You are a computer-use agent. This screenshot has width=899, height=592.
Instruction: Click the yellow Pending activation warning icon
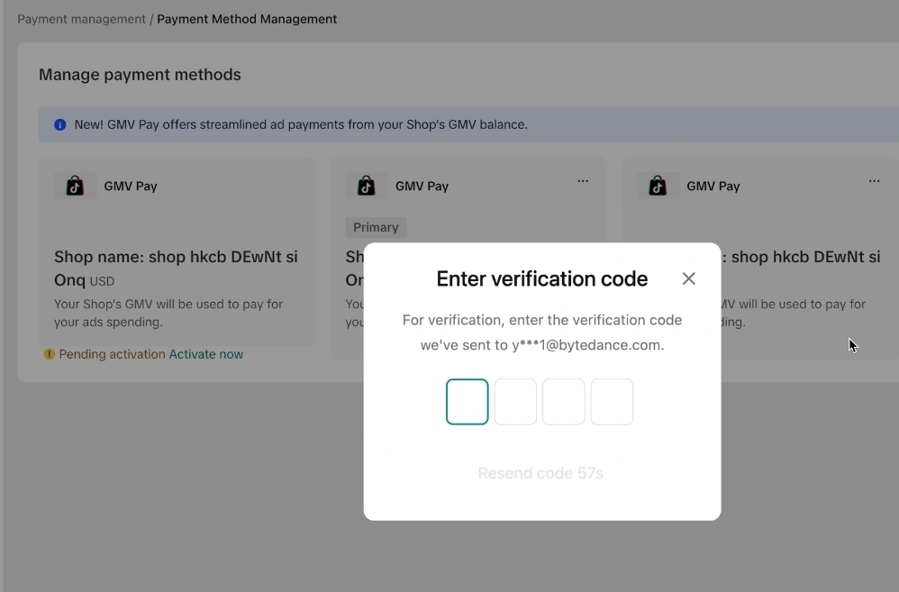point(50,354)
